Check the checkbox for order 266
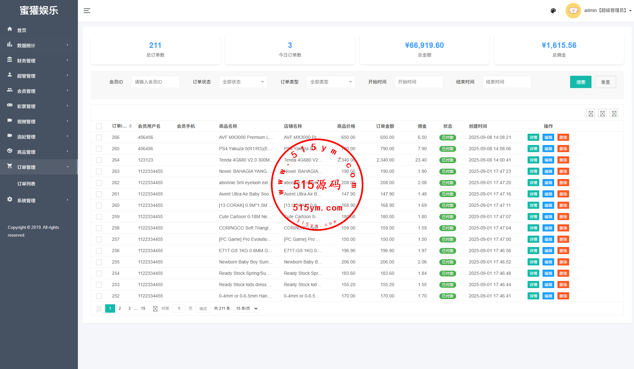This screenshot has height=369, width=634. coord(99,138)
